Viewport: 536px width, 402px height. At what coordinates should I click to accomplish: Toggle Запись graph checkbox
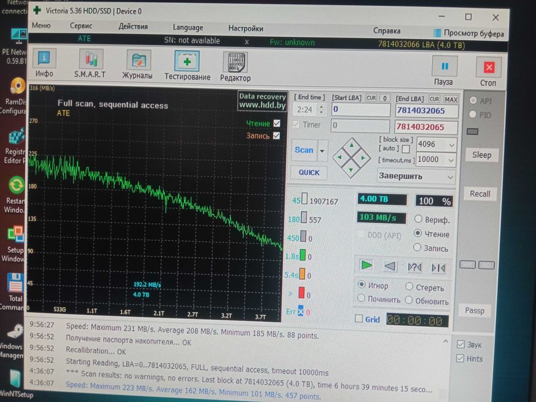(x=276, y=136)
